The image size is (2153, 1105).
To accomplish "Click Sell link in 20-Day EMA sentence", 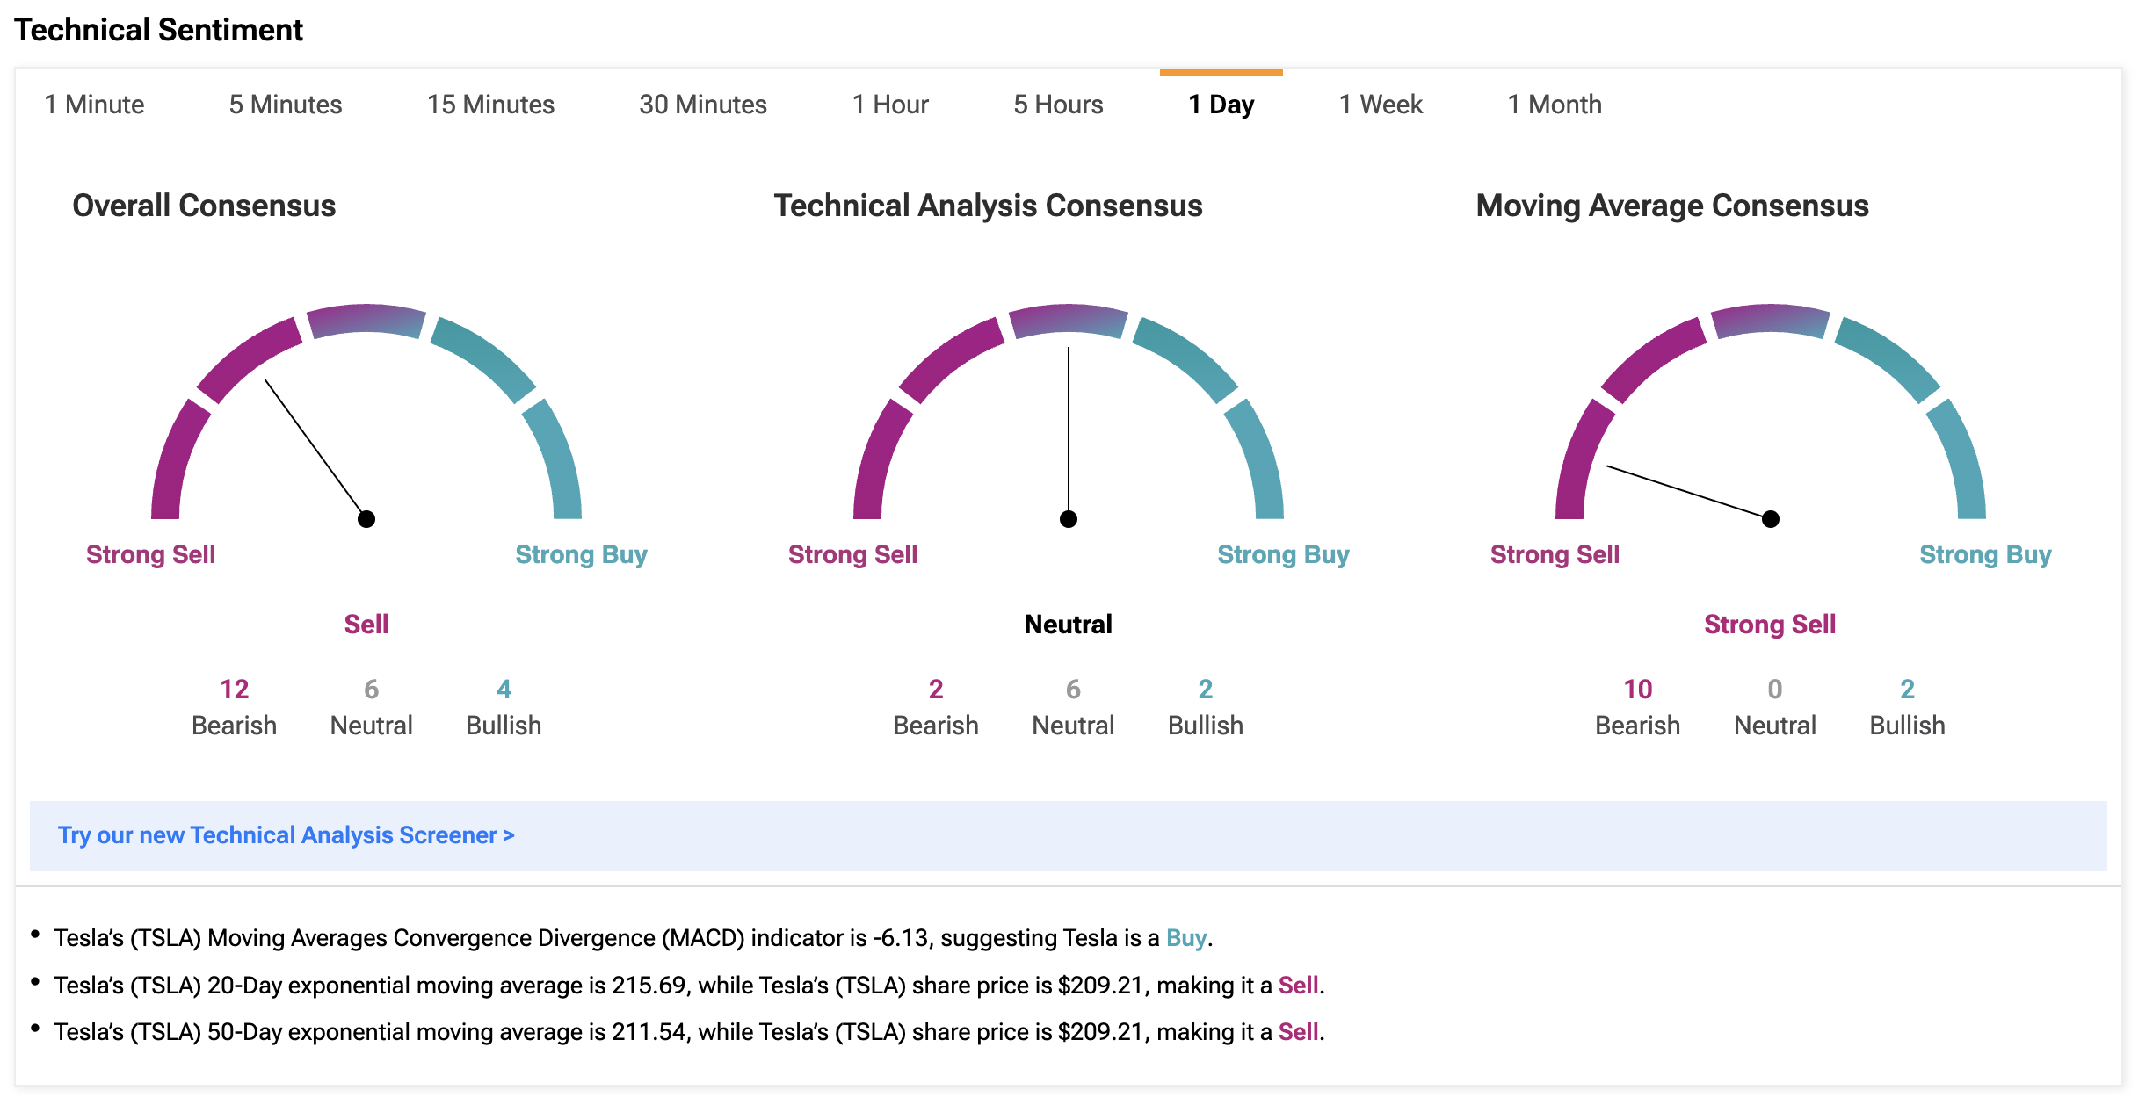I will 1297,985.
